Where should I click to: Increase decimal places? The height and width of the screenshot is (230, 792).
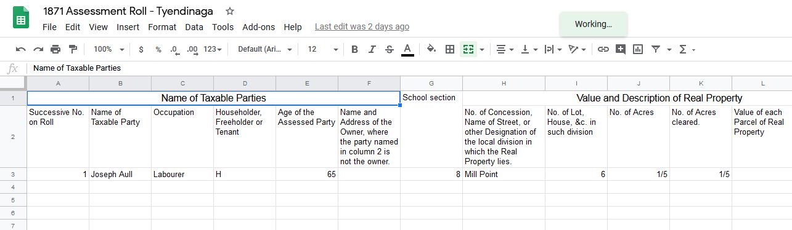click(192, 49)
